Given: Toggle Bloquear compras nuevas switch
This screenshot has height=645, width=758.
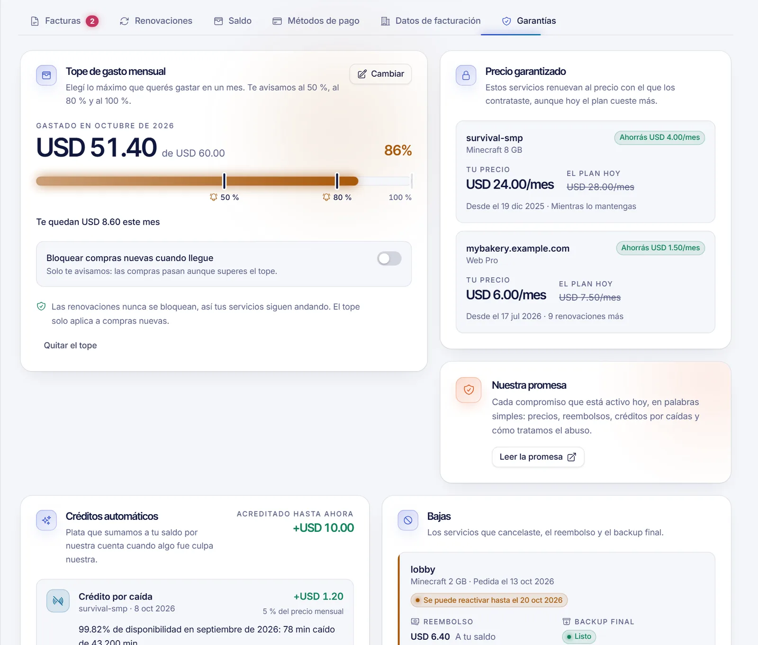Looking at the screenshot, I should (389, 258).
